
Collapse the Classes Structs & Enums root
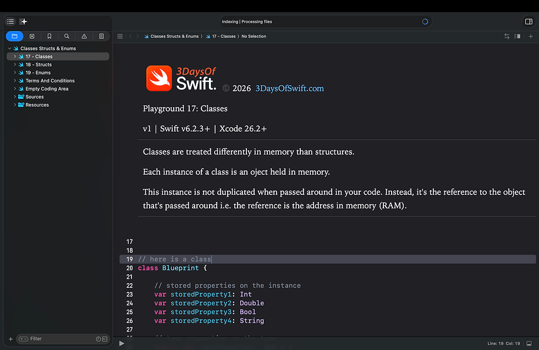(x=10, y=48)
